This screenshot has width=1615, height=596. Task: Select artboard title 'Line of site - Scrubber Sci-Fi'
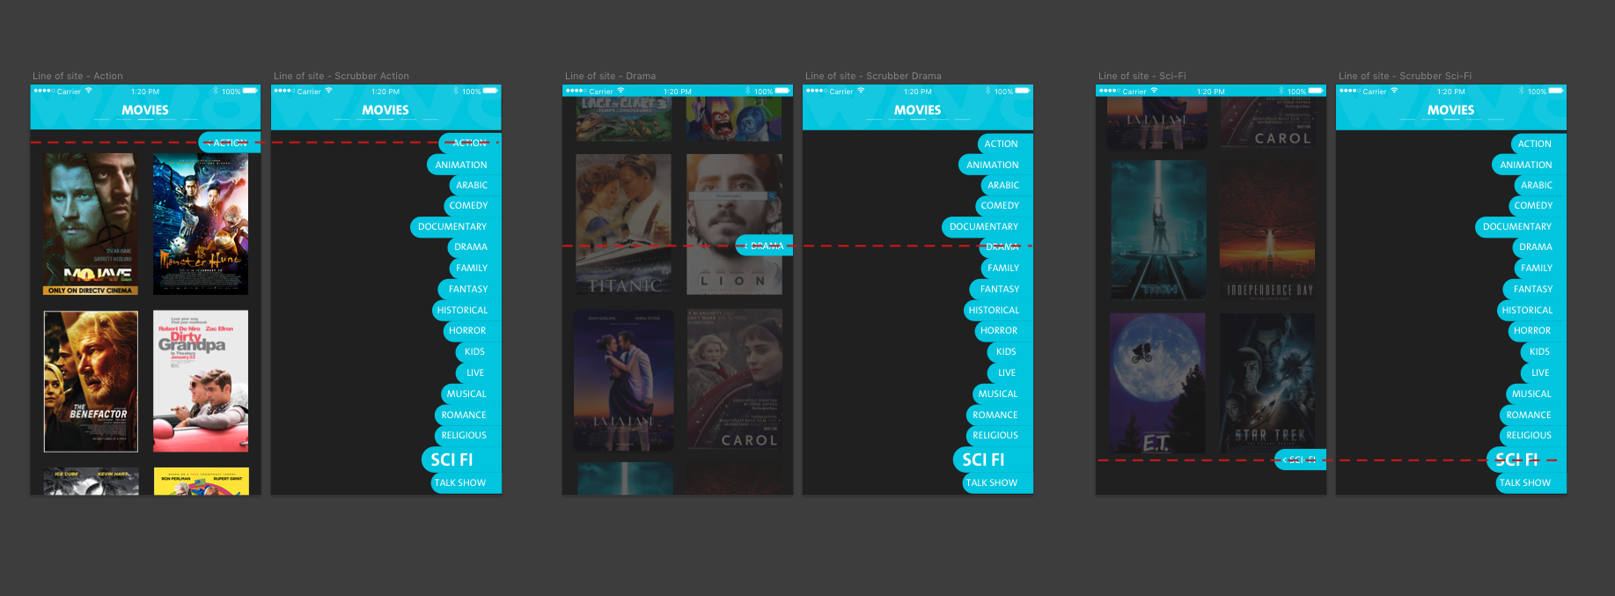[1406, 76]
